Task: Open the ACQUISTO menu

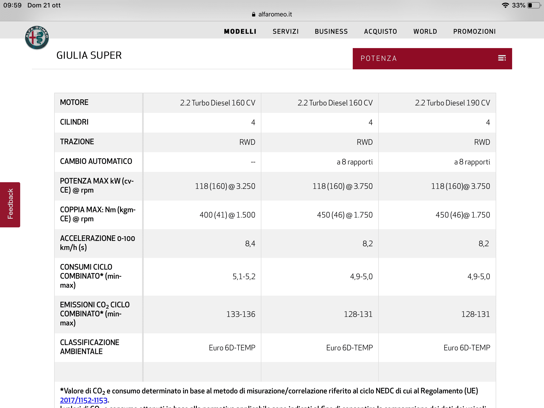Action: [381, 32]
